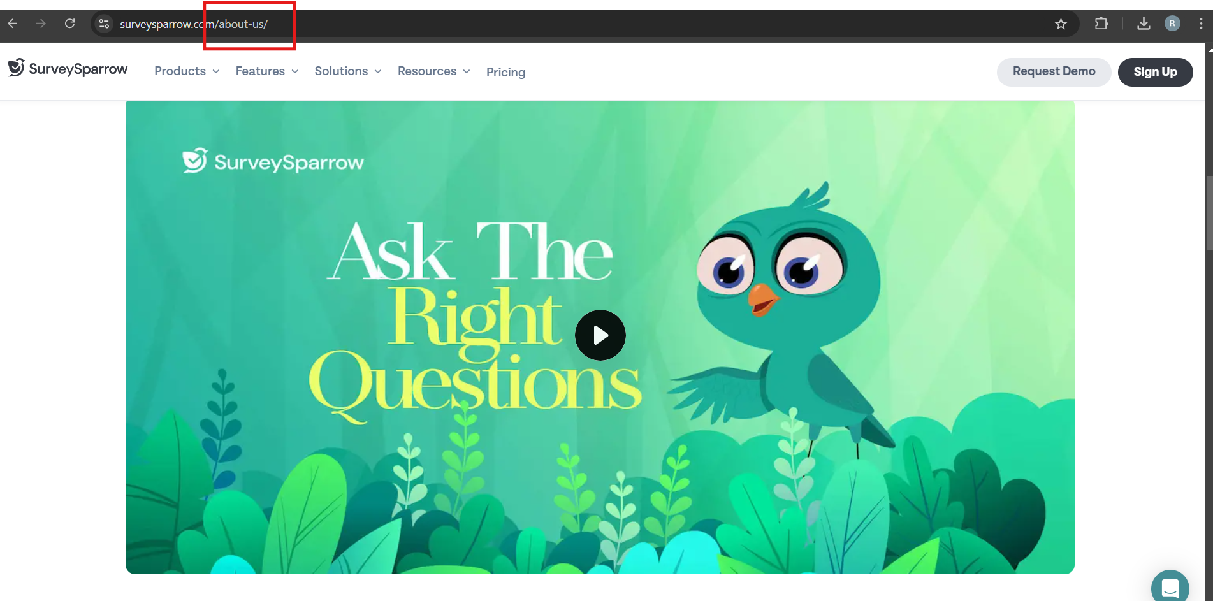Expand the Solutions dropdown menu

pyautogui.click(x=348, y=71)
